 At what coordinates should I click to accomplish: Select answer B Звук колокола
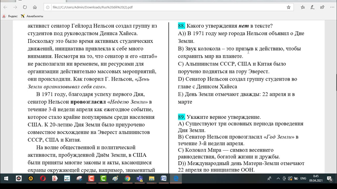click(x=239, y=52)
